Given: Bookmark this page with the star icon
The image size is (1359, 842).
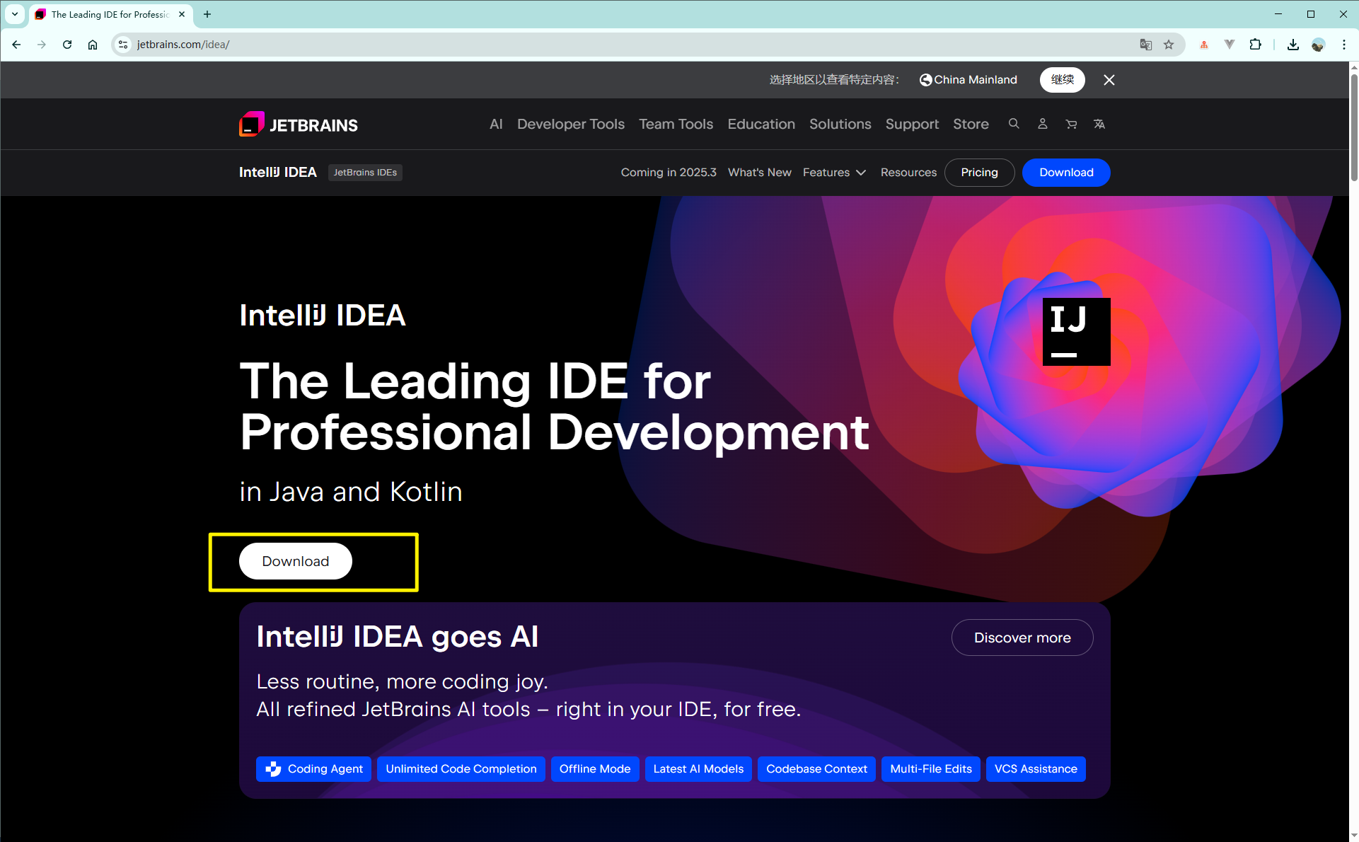Looking at the screenshot, I should coord(1168,44).
